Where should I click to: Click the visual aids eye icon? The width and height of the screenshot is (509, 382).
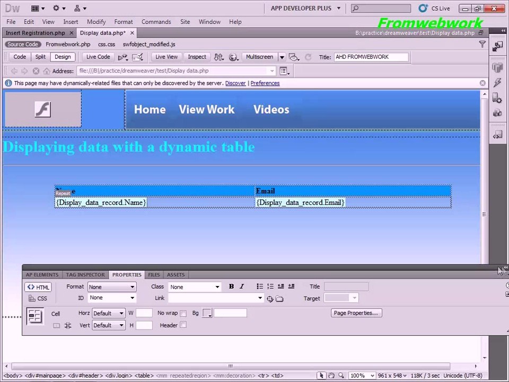tap(294, 57)
